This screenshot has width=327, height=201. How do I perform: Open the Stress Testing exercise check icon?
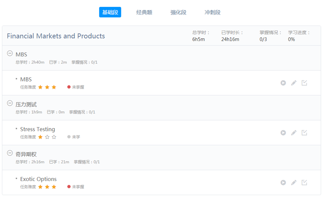[x=304, y=133]
